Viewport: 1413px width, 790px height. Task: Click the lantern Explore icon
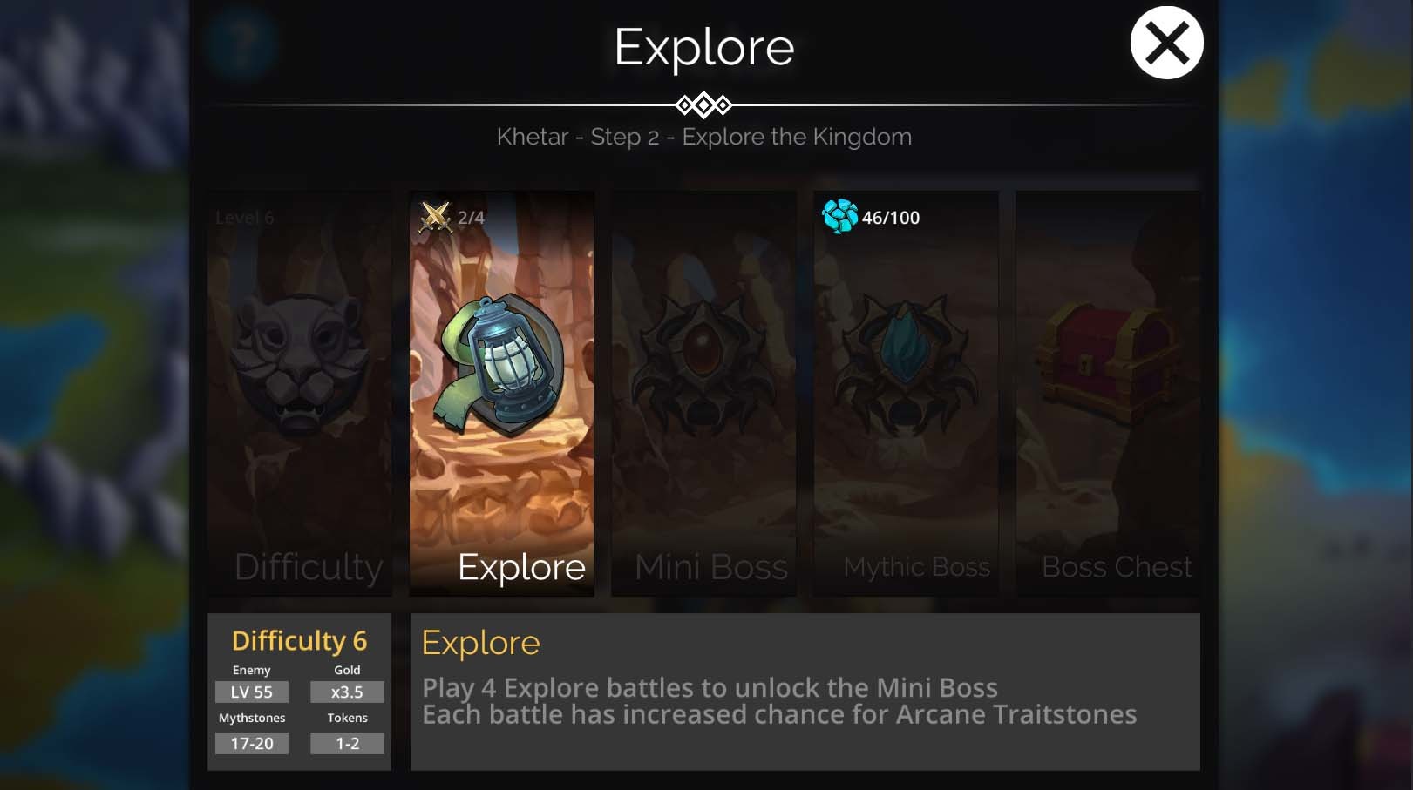tap(501, 366)
